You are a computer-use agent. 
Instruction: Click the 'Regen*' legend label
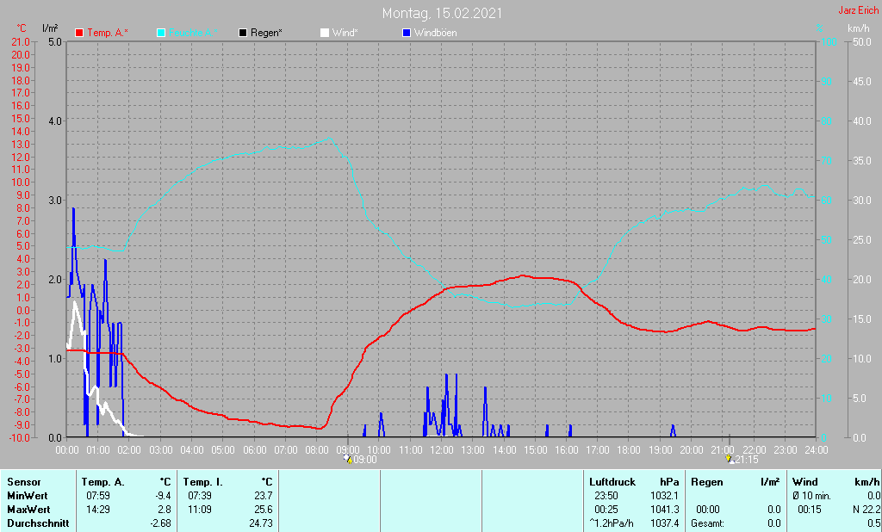click(x=266, y=33)
